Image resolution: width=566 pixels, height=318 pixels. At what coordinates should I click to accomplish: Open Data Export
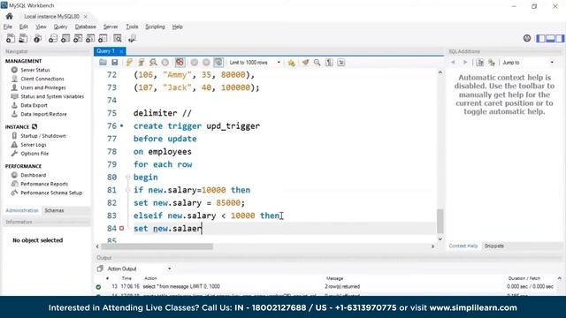click(34, 105)
